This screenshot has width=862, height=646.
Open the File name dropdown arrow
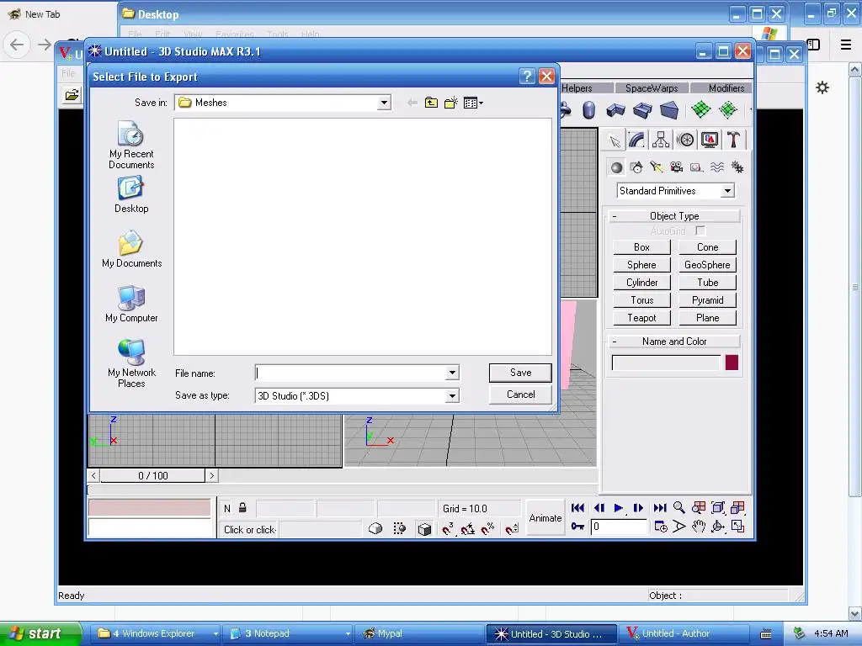pos(452,373)
